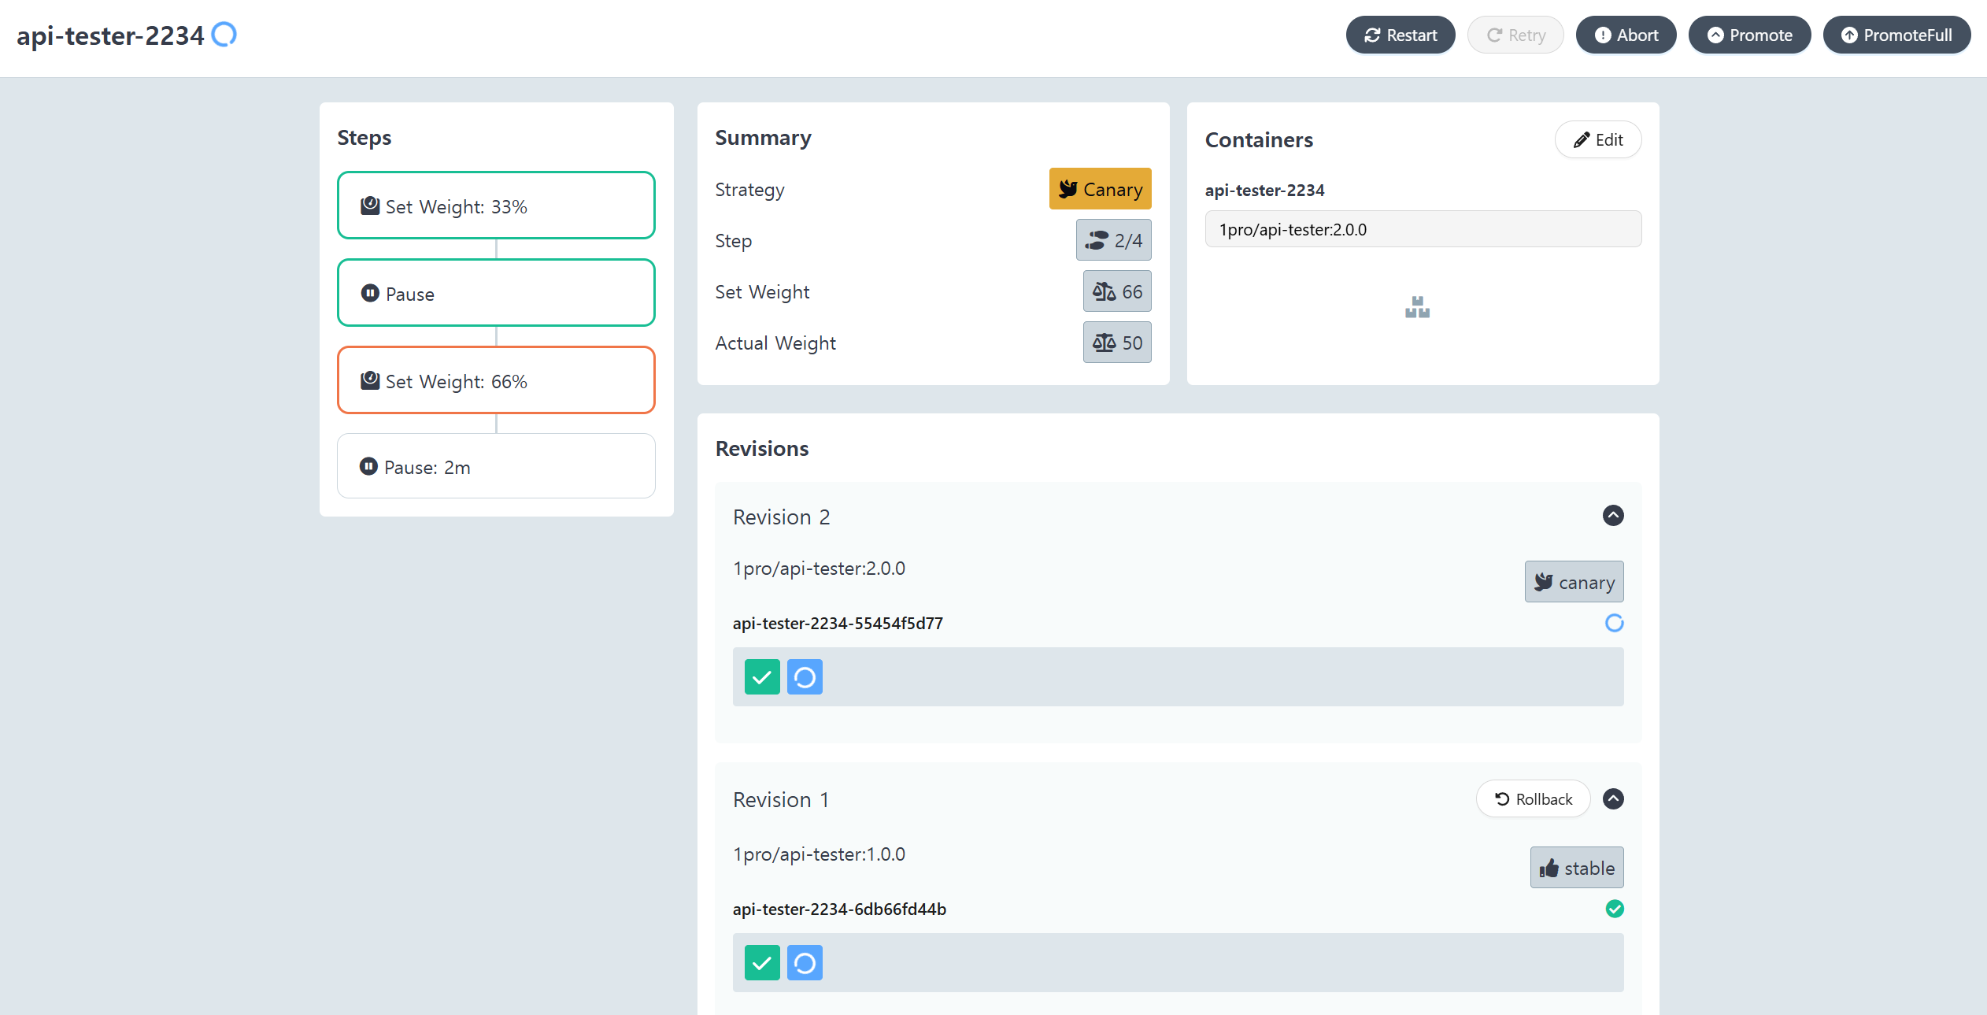Select the Set Weight: 66% step

496,380
